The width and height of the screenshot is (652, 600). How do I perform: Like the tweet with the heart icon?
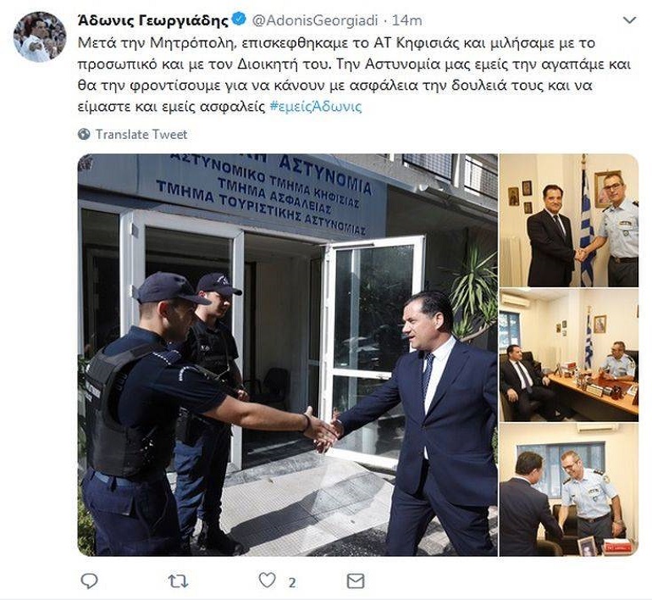[x=267, y=580]
